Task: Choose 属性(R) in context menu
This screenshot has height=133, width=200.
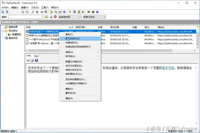Action: pyautogui.click(x=80, y=98)
